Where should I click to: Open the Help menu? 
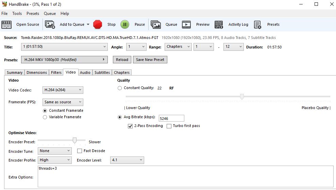pos(65,14)
